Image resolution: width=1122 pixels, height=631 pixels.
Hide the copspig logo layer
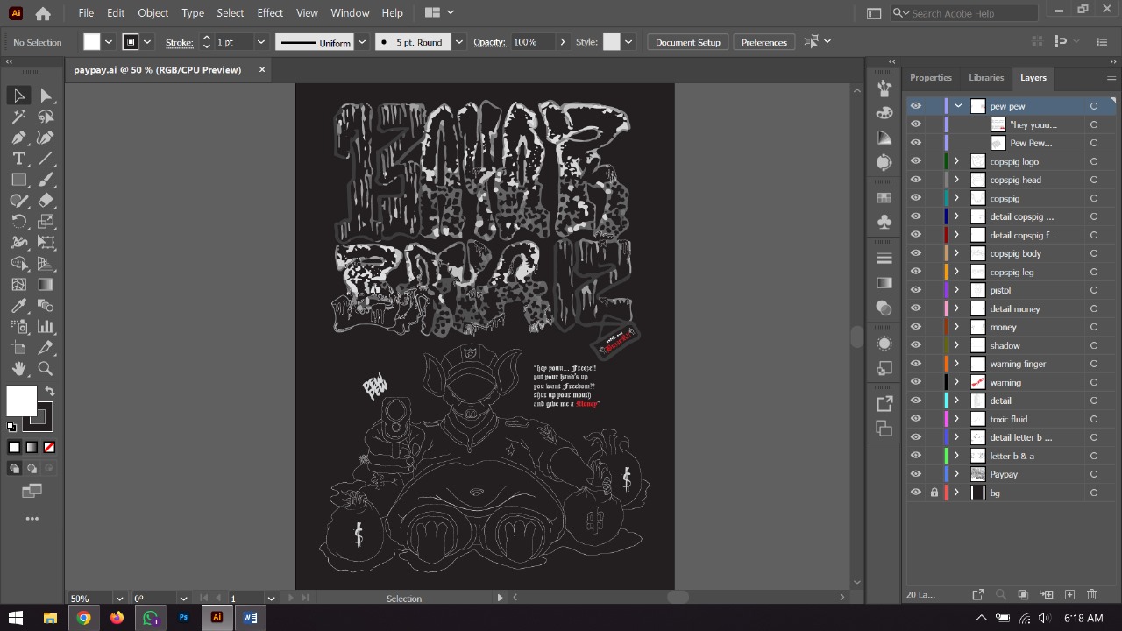click(916, 161)
